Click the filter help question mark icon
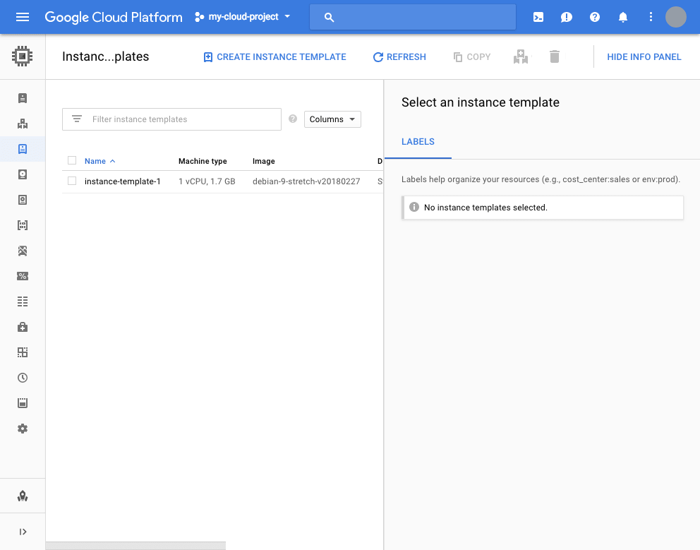This screenshot has height=550, width=700. pos(293,119)
